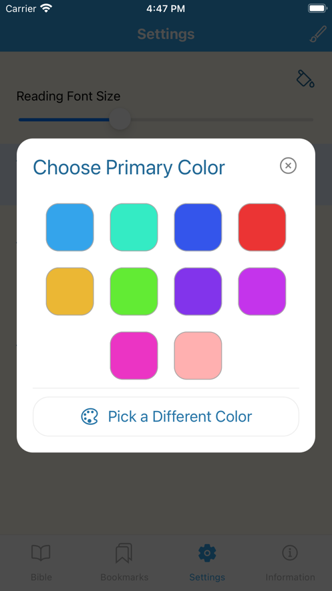Select the royal blue color swatch
This screenshot has width=332, height=591.
[x=198, y=228]
